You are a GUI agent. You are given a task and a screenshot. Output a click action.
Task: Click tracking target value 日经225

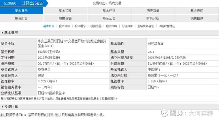pyautogui.click(x=153, y=87)
